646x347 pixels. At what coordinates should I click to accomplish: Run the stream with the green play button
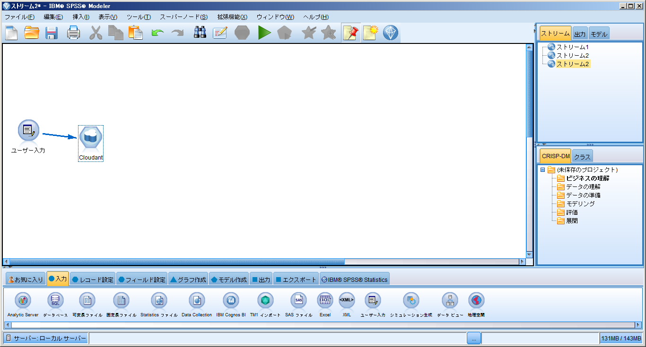(x=264, y=33)
